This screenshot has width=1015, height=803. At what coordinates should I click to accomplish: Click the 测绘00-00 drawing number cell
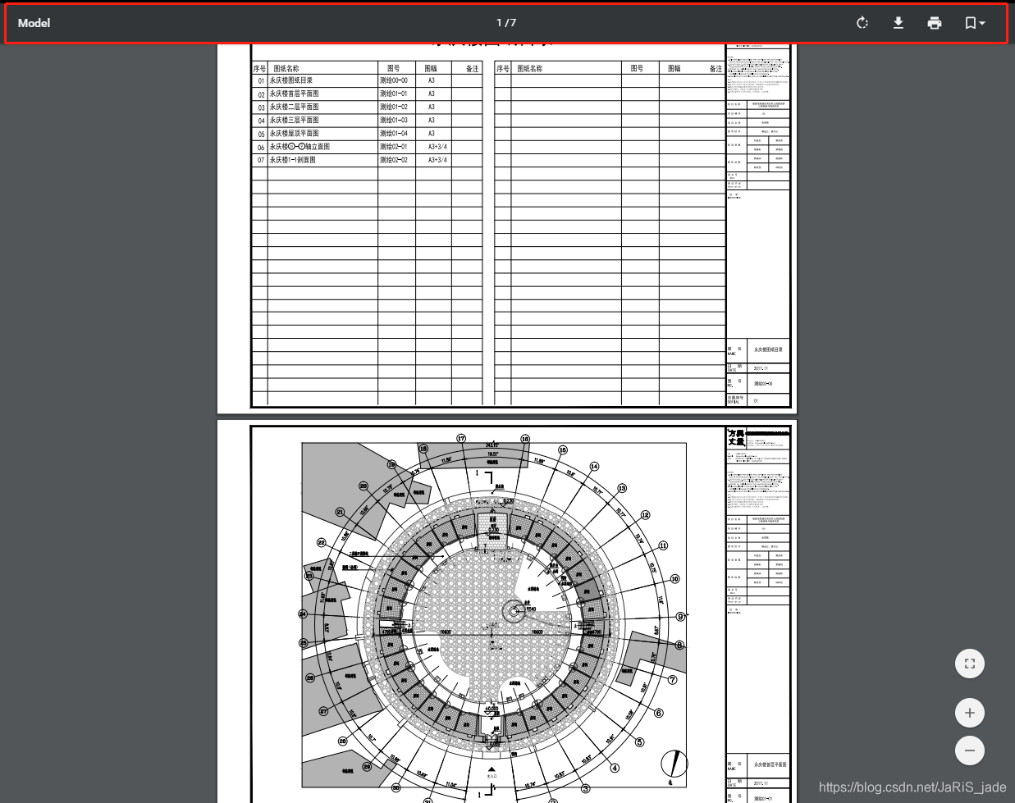coord(395,80)
